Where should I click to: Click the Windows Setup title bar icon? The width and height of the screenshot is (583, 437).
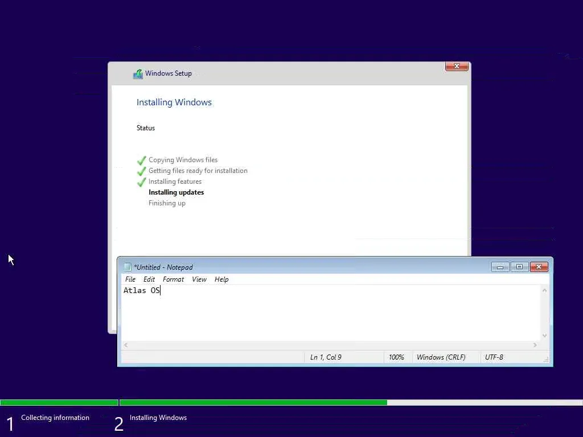138,73
